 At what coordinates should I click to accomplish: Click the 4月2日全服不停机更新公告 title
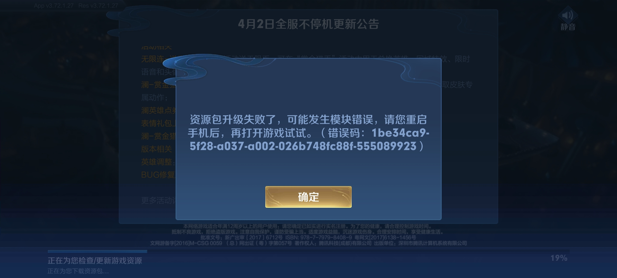pyautogui.click(x=308, y=24)
